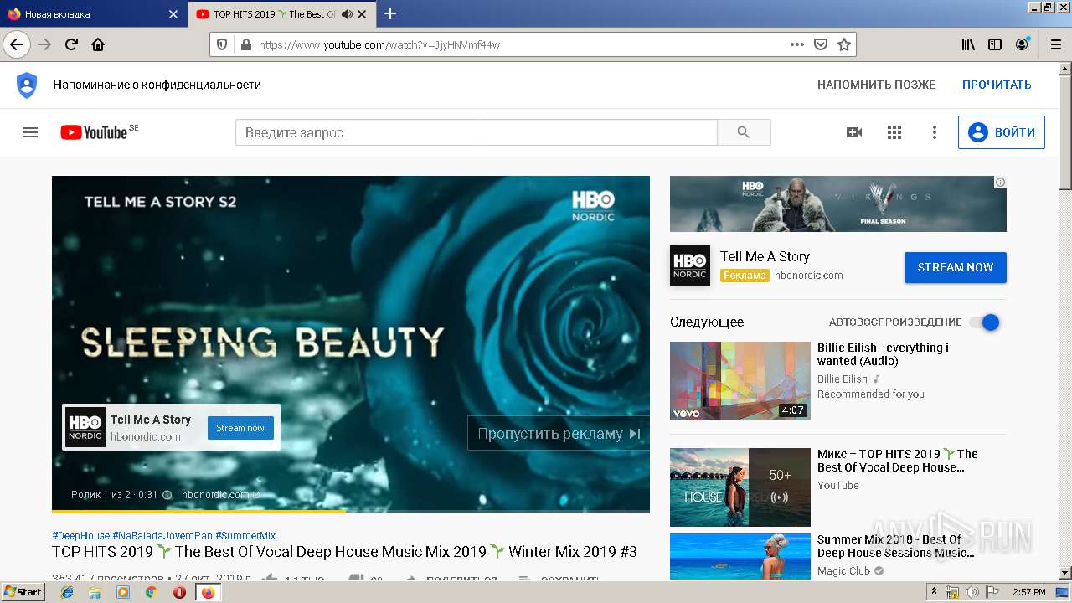Image resolution: width=1072 pixels, height=603 pixels.
Task: Launch Chrome from the taskbar
Action: coord(152,592)
